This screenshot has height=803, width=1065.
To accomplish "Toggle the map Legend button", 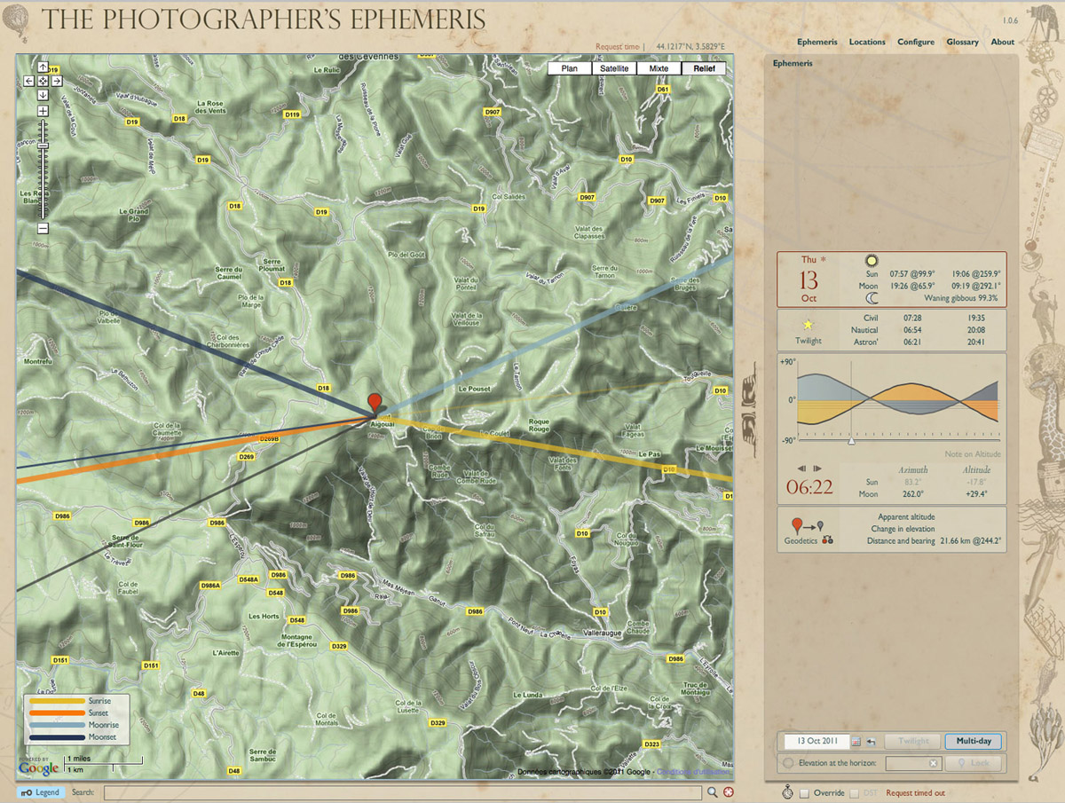I will pyautogui.click(x=42, y=792).
